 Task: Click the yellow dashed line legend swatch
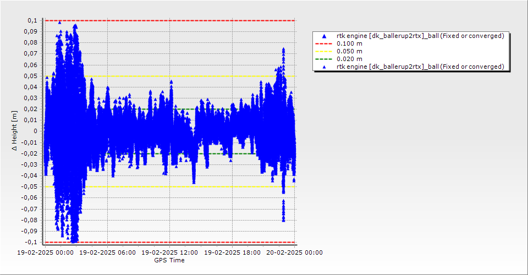click(323, 51)
